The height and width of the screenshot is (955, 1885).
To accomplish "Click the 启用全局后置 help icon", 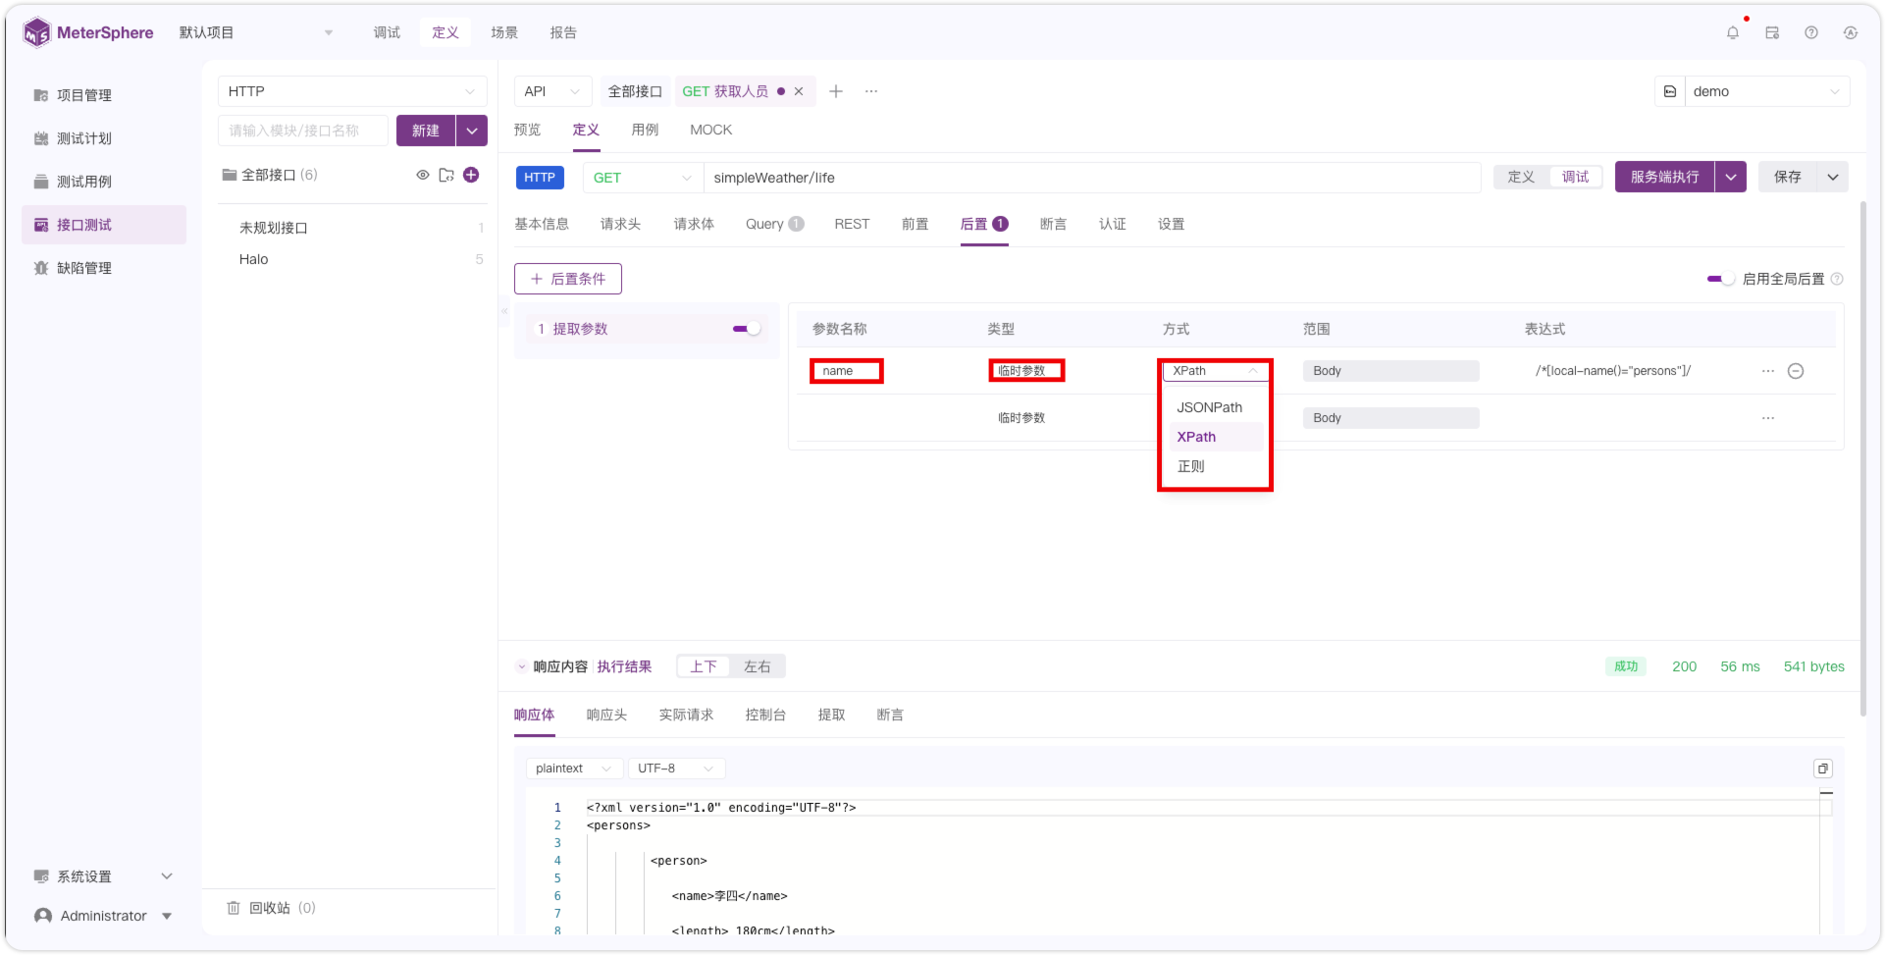I will pos(1837,279).
